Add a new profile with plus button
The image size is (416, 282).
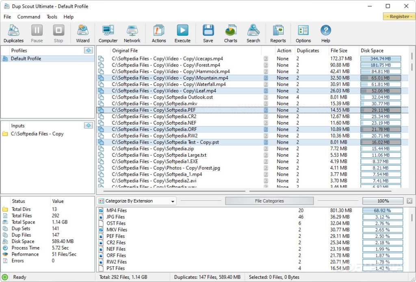[x=89, y=50]
